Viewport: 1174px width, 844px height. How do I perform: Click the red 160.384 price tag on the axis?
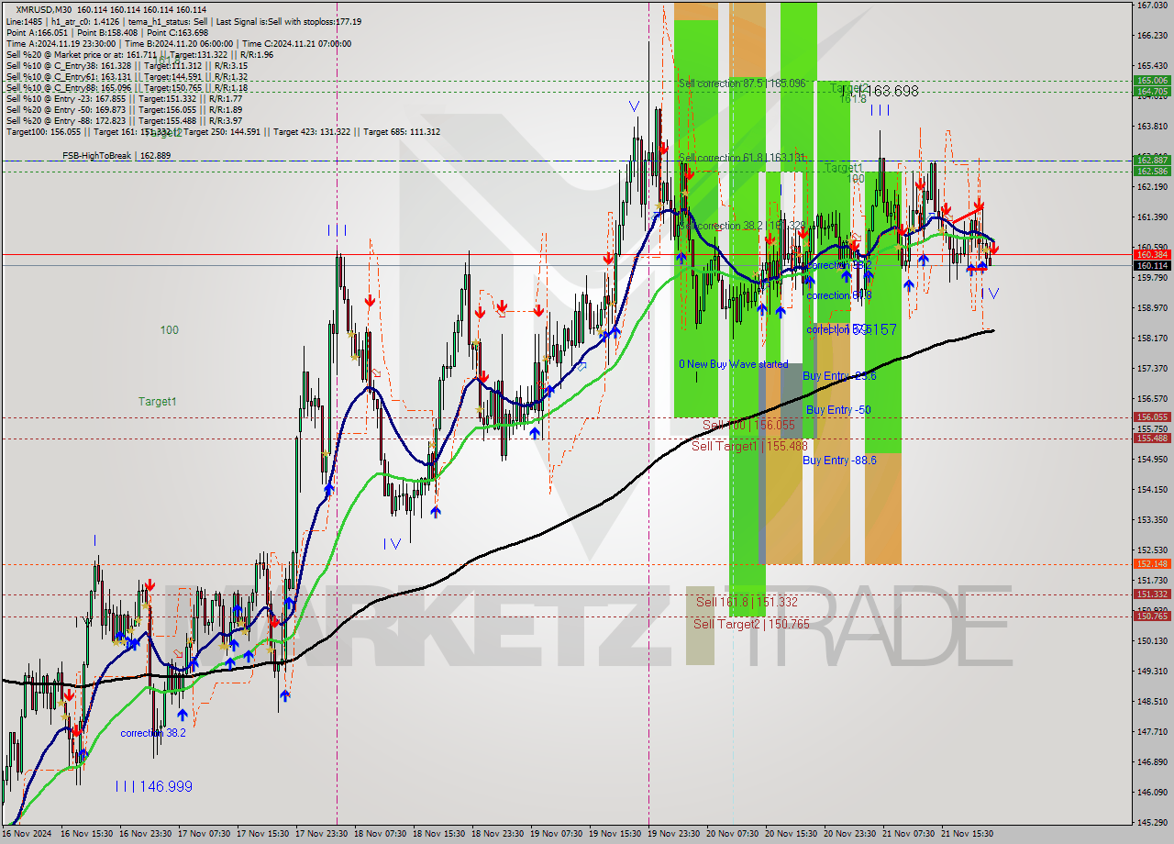coord(1152,254)
